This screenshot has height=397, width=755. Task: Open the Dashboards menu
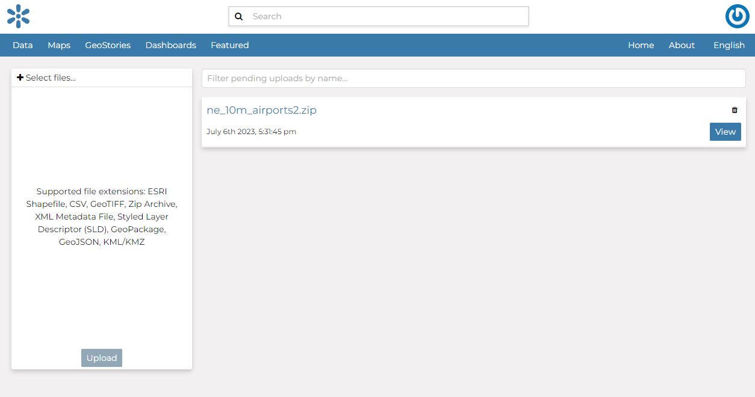pyautogui.click(x=170, y=45)
